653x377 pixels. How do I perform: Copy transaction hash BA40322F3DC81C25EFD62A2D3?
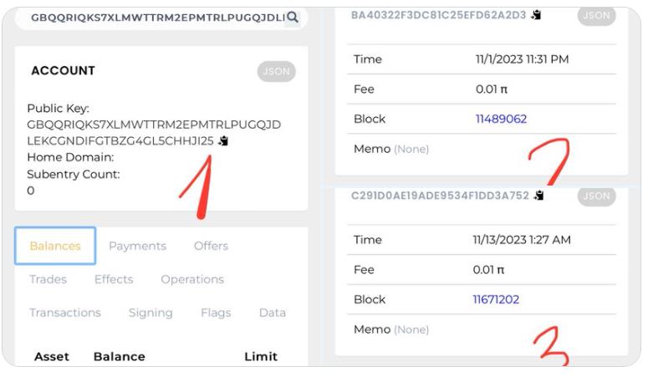tap(536, 15)
